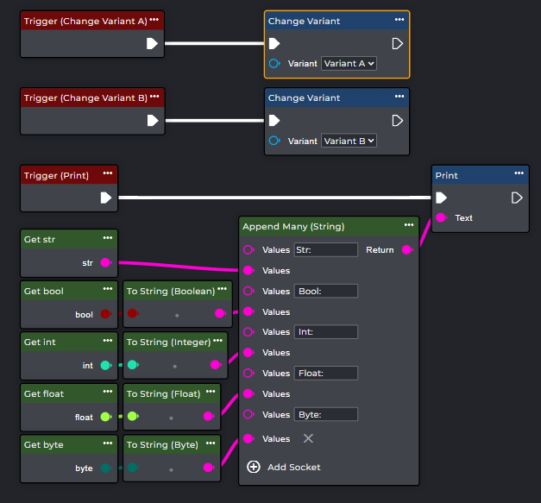Open options menu of Append Many (String) node
Screen dimensions: 541x503
click(x=408, y=225)
